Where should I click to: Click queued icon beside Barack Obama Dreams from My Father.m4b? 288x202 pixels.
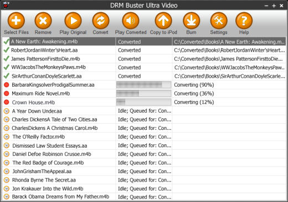coord(7,196)
